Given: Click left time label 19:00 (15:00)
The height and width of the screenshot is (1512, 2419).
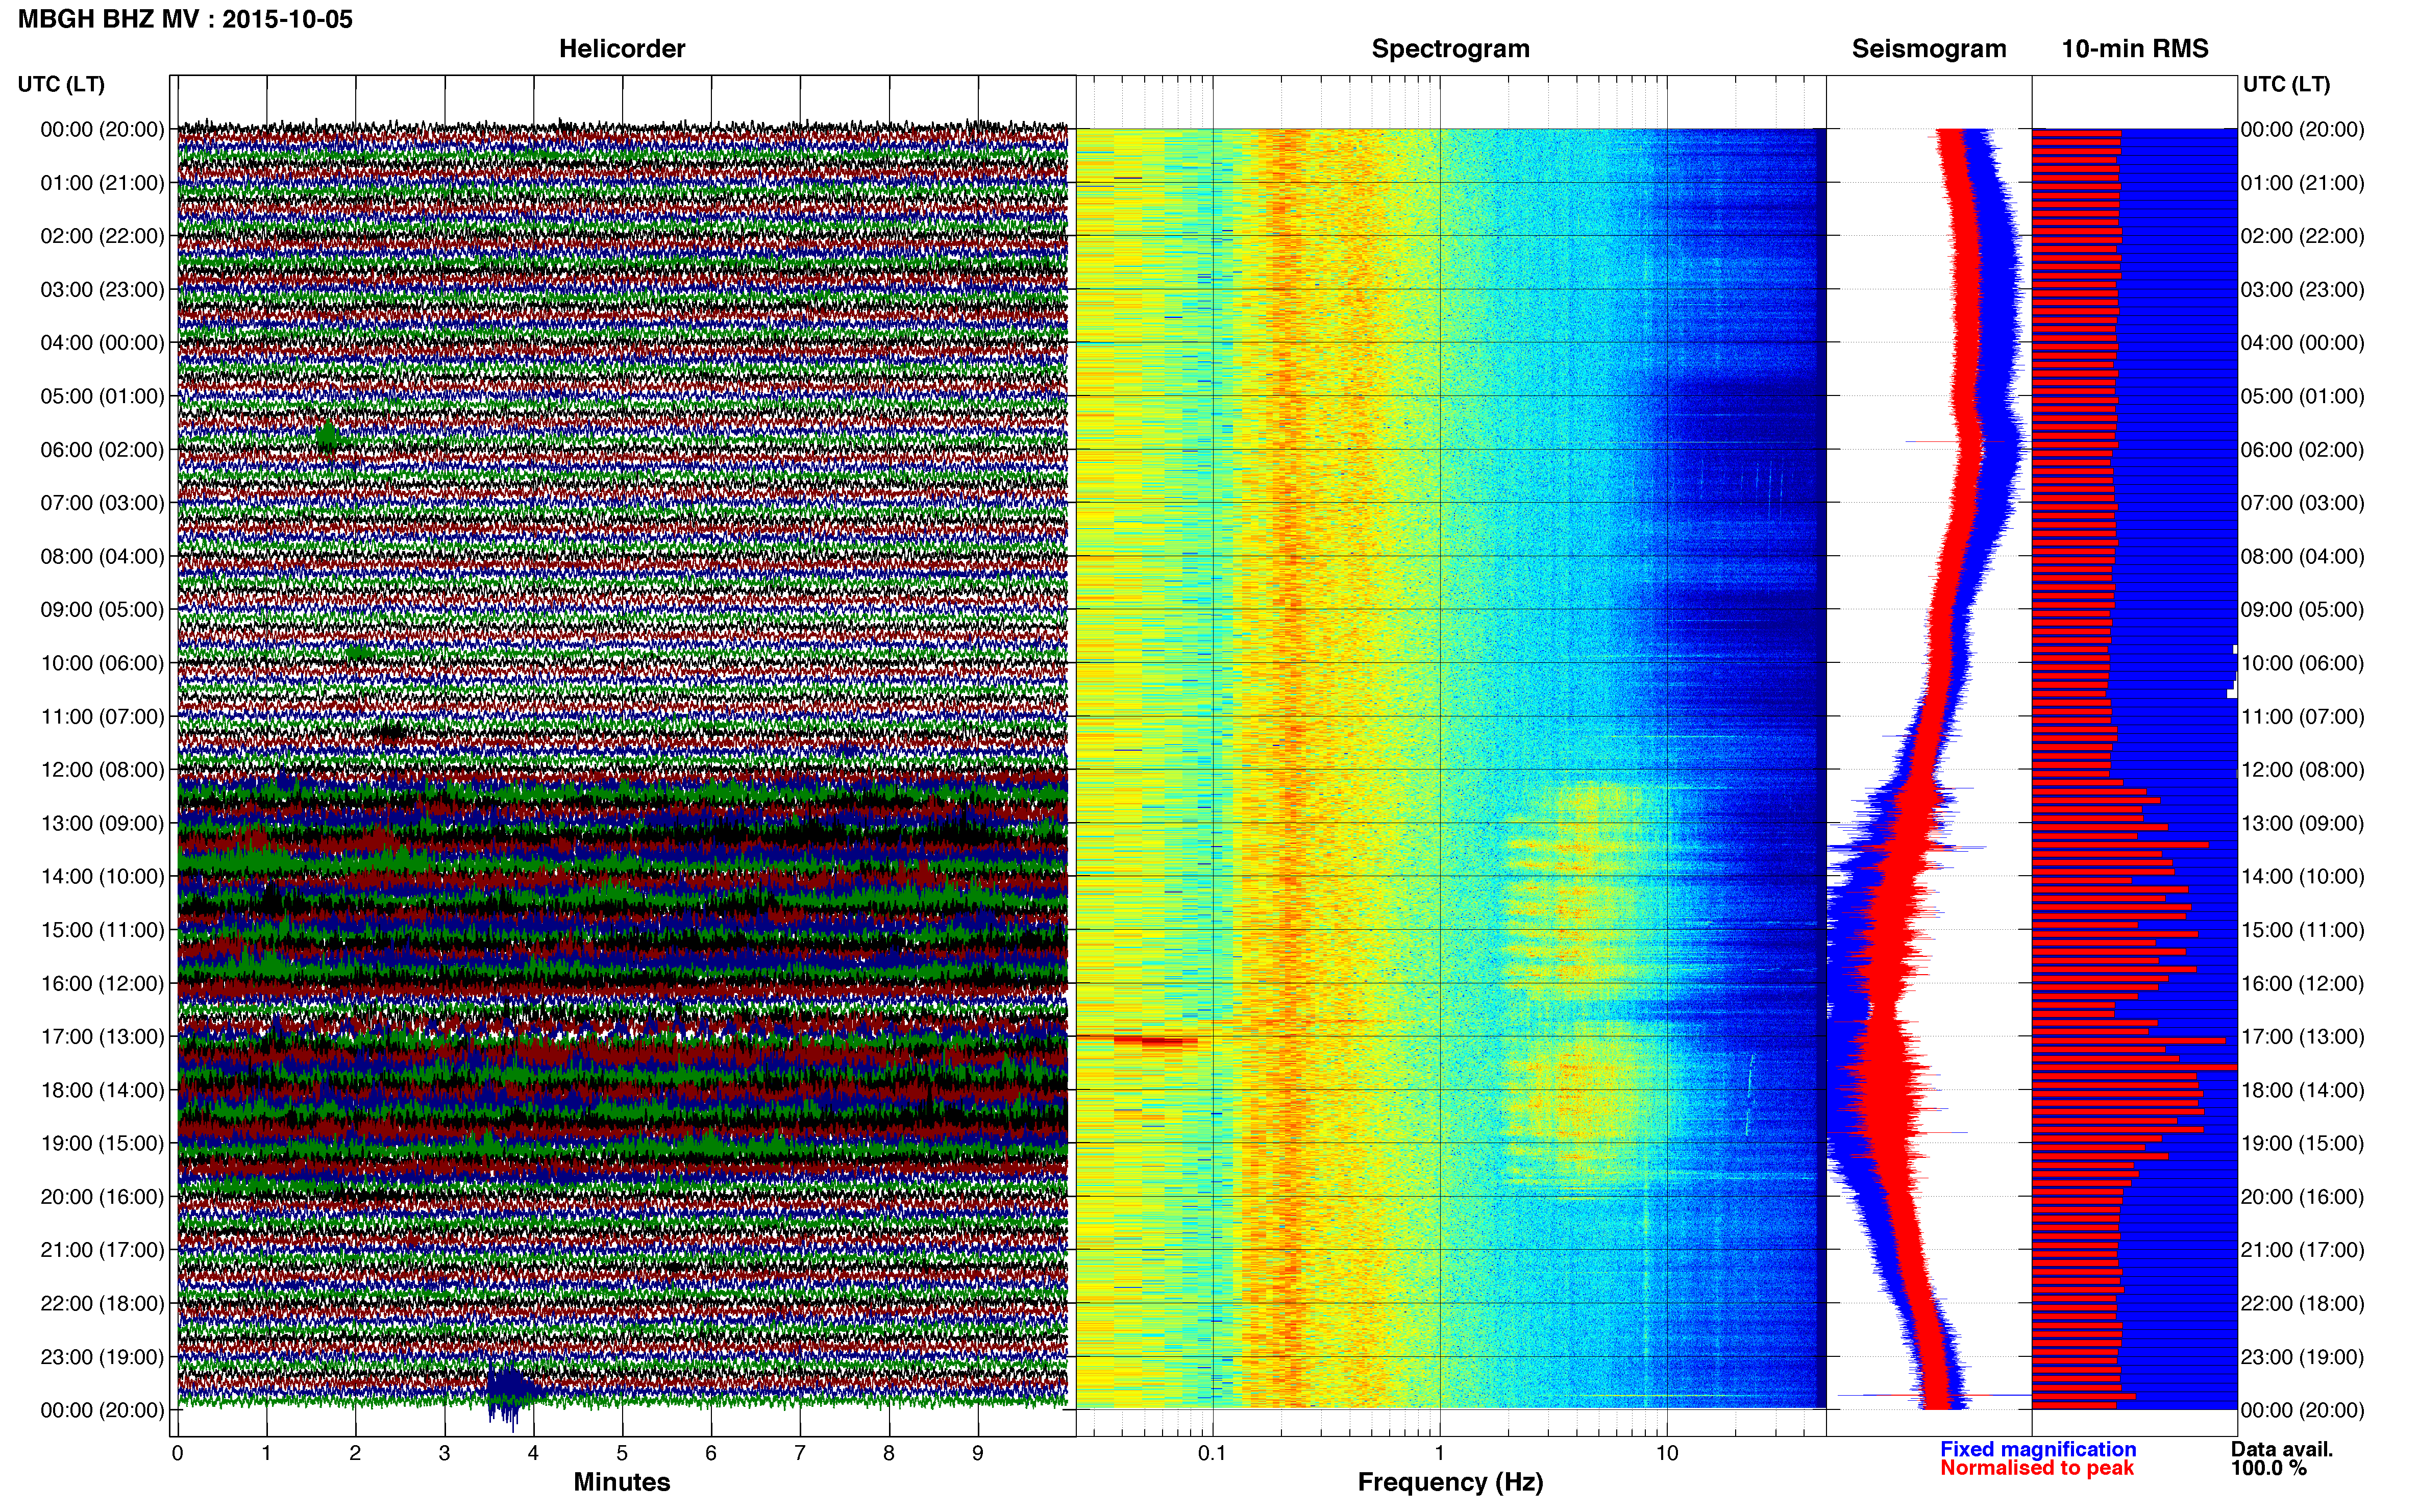Looking at the screenshot, I should 102,1143.
